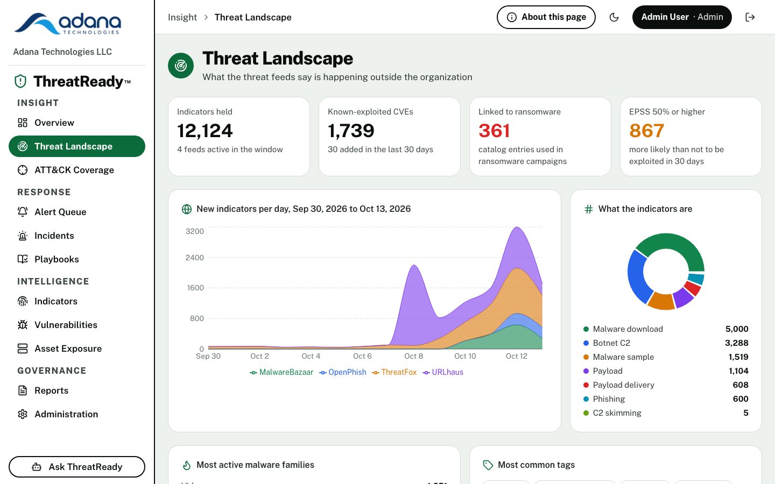The image size is (775, 484).
Task: Open Administration settings
Action: click(77, 414)
